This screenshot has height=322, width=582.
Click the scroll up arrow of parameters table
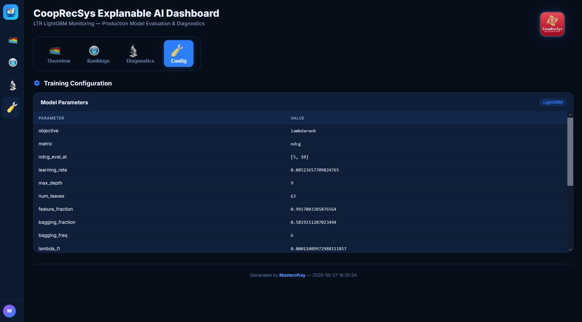[570, 115]
